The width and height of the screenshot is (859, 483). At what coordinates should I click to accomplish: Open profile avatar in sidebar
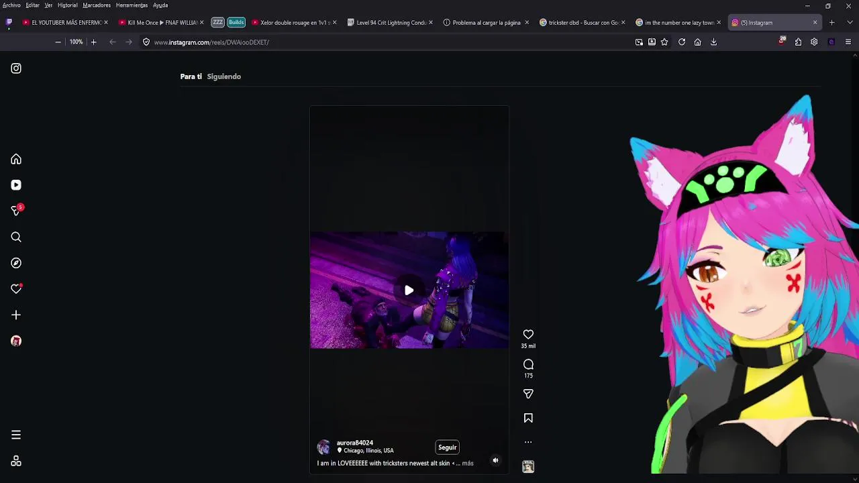tap(16, 341)
